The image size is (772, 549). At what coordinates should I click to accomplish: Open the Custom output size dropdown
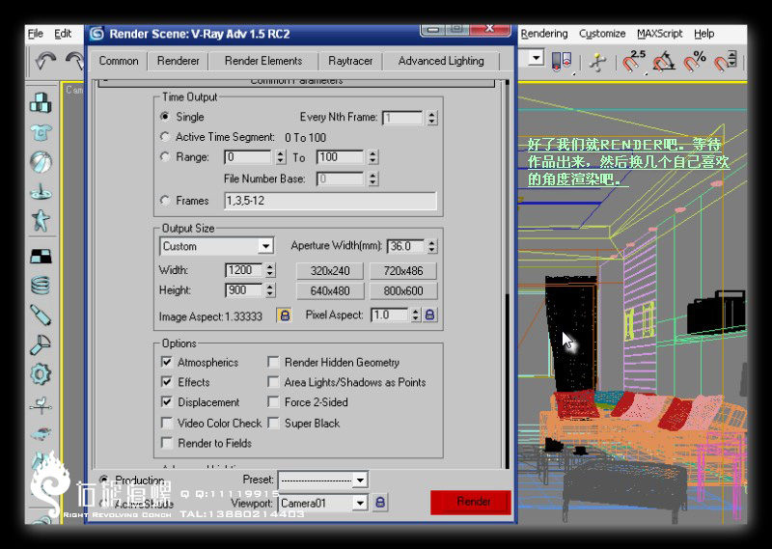216,246
